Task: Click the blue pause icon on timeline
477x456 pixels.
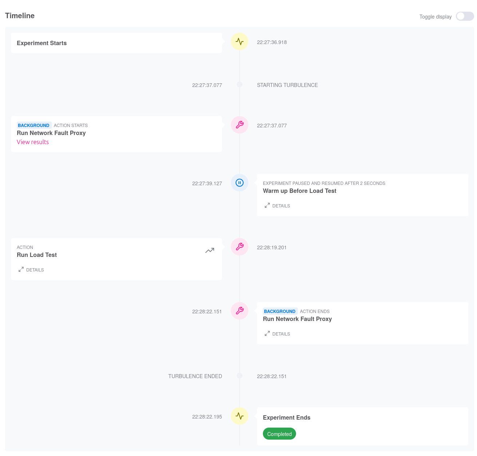Action: click(x=240, y=183)
